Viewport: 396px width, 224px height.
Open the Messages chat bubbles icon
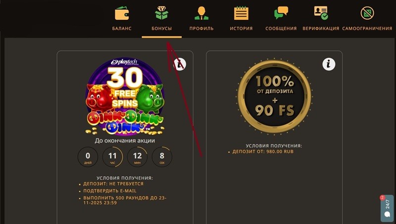[x=281, y=13]
